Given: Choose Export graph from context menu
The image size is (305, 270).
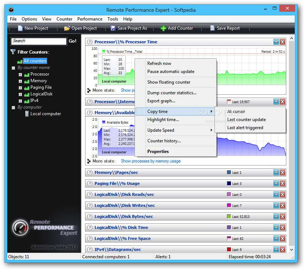Looking at the screenshot, I should pos(176,101).
